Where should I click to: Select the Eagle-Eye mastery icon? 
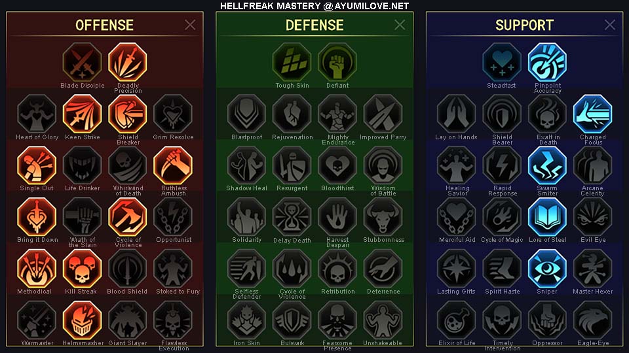click(592, 320)
